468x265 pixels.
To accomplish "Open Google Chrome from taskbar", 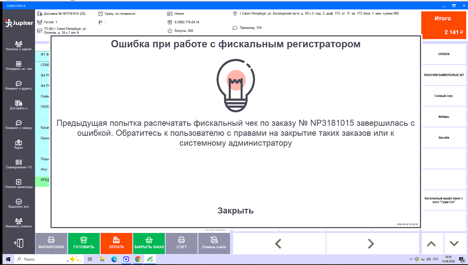I will tap(138, 259).
